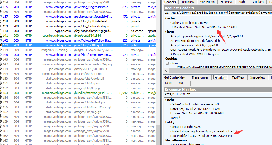Click the blue icon on session 137
This screenshot has width=272, height=145.
(1, 17)
